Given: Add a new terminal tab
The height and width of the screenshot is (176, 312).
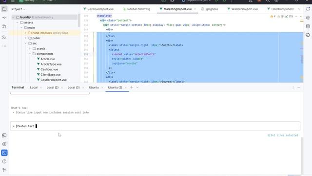Looking at the screenshot, I should tap(132, 88).
